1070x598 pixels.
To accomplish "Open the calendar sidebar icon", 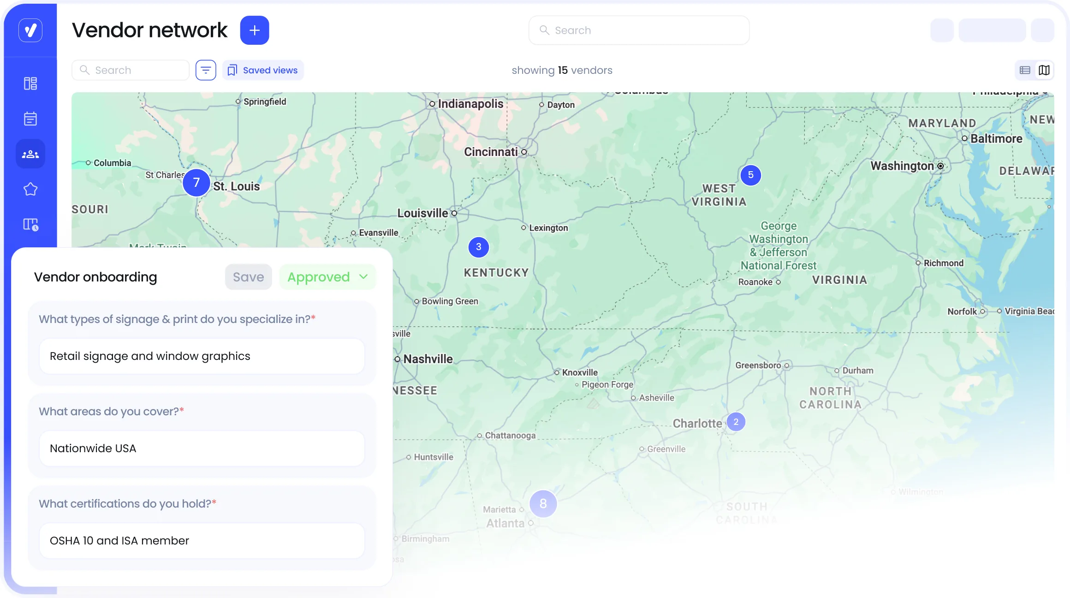I will pos(30,119).
